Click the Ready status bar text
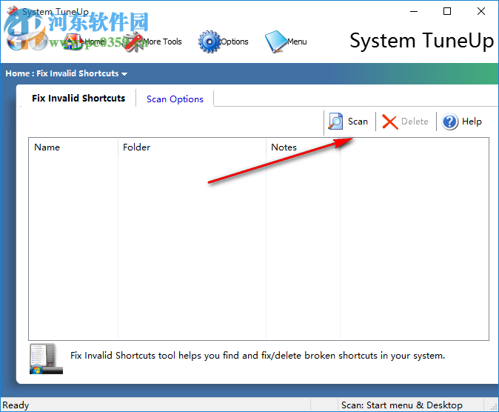The image size is (499, 412). pos(16,405)
